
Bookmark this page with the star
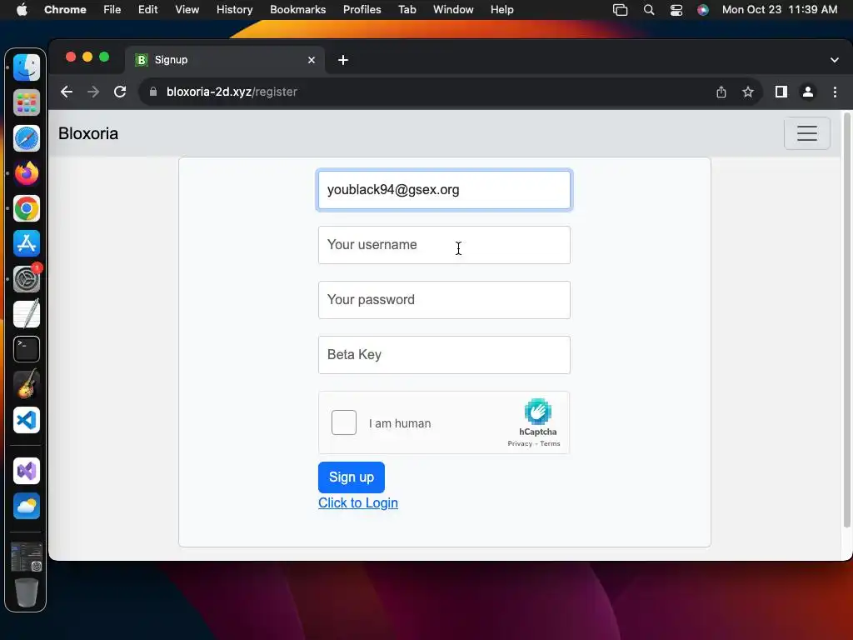click(x=748, y=92)
